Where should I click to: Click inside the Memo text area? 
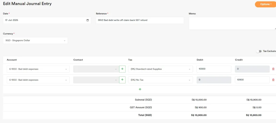click(232, 23)
